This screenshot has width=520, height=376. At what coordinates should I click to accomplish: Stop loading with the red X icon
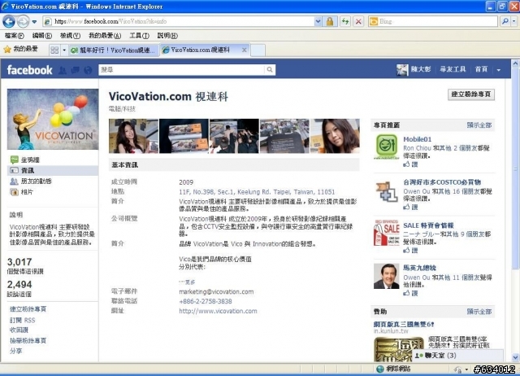[358, 22]
